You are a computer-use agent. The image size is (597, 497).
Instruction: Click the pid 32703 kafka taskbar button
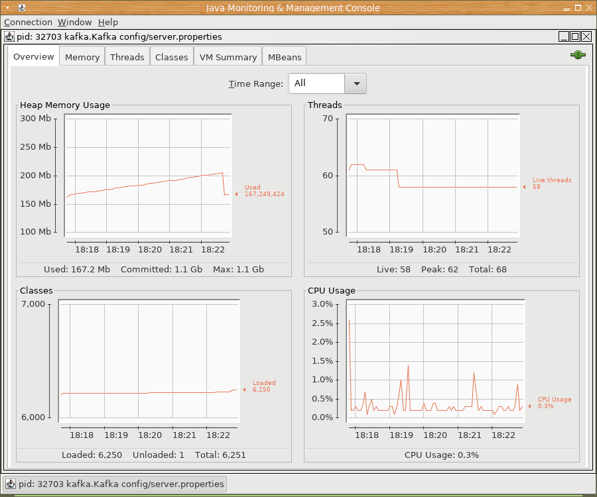(x=115, y=484)
